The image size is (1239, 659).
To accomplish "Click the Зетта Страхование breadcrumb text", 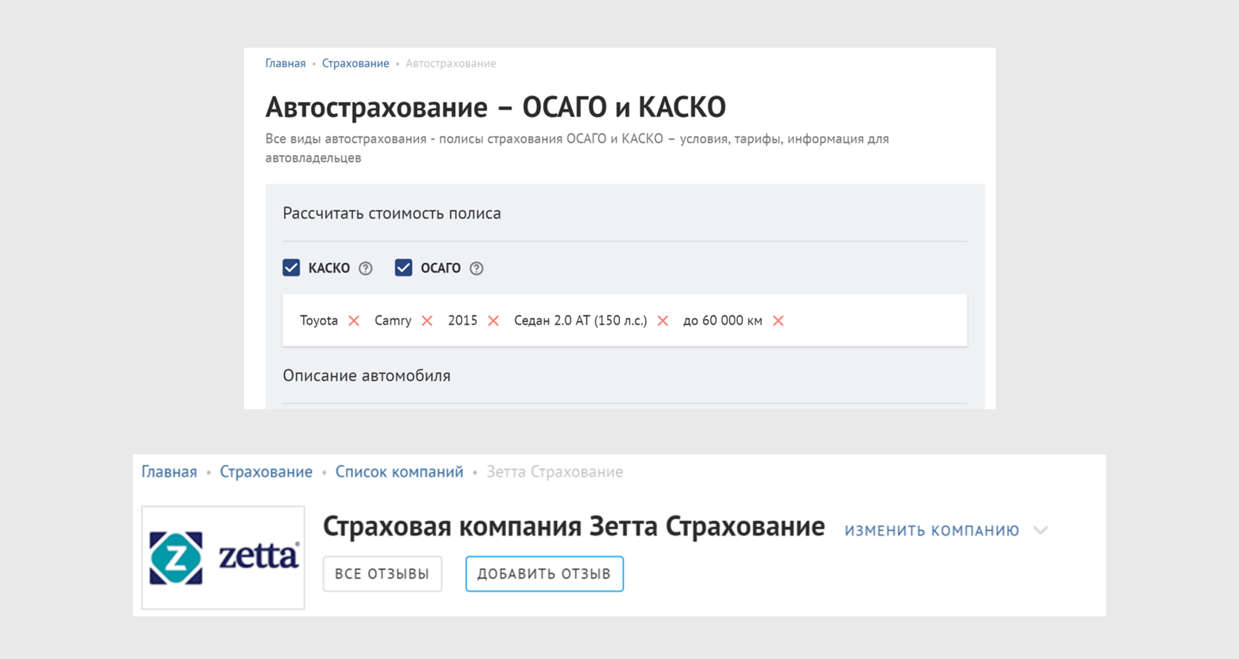I will coord(555,472).
